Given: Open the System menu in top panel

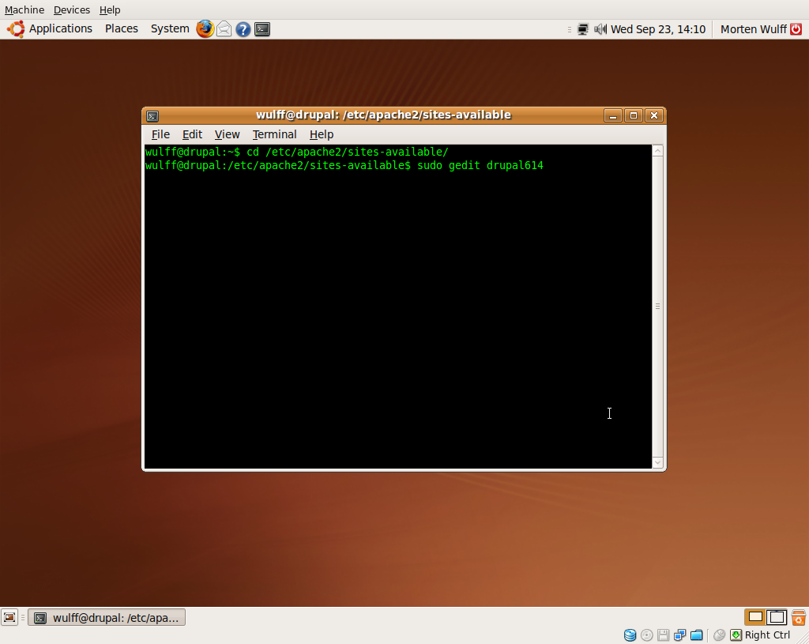Looking at the screenshot, I should point(170,29).
